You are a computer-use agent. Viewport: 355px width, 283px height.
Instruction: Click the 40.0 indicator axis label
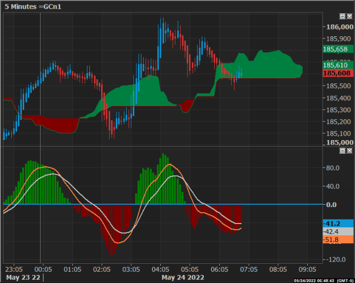(333, 186)
